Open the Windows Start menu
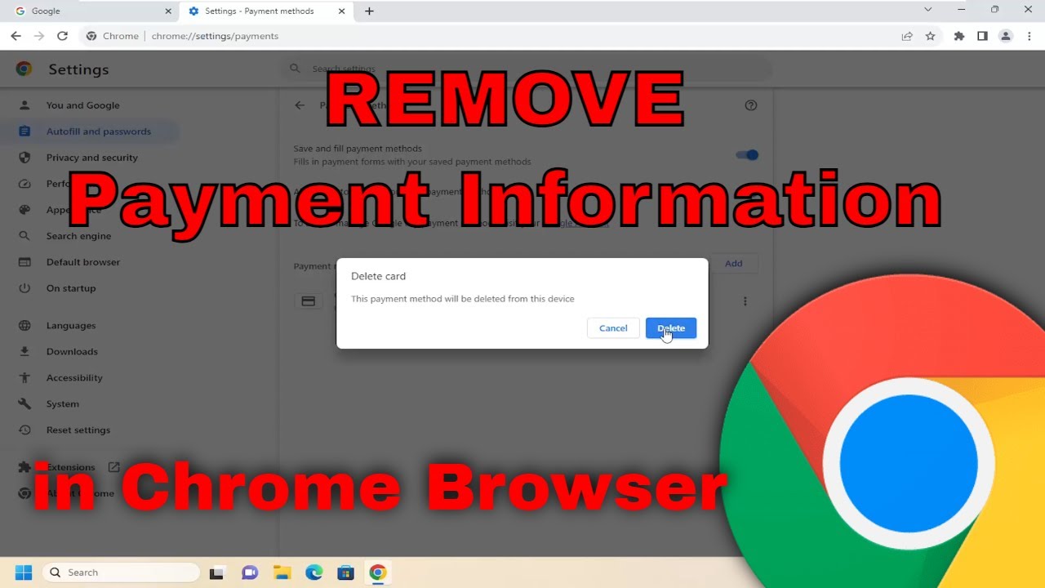The image size is (1045, 588). [x=23, y=572]
